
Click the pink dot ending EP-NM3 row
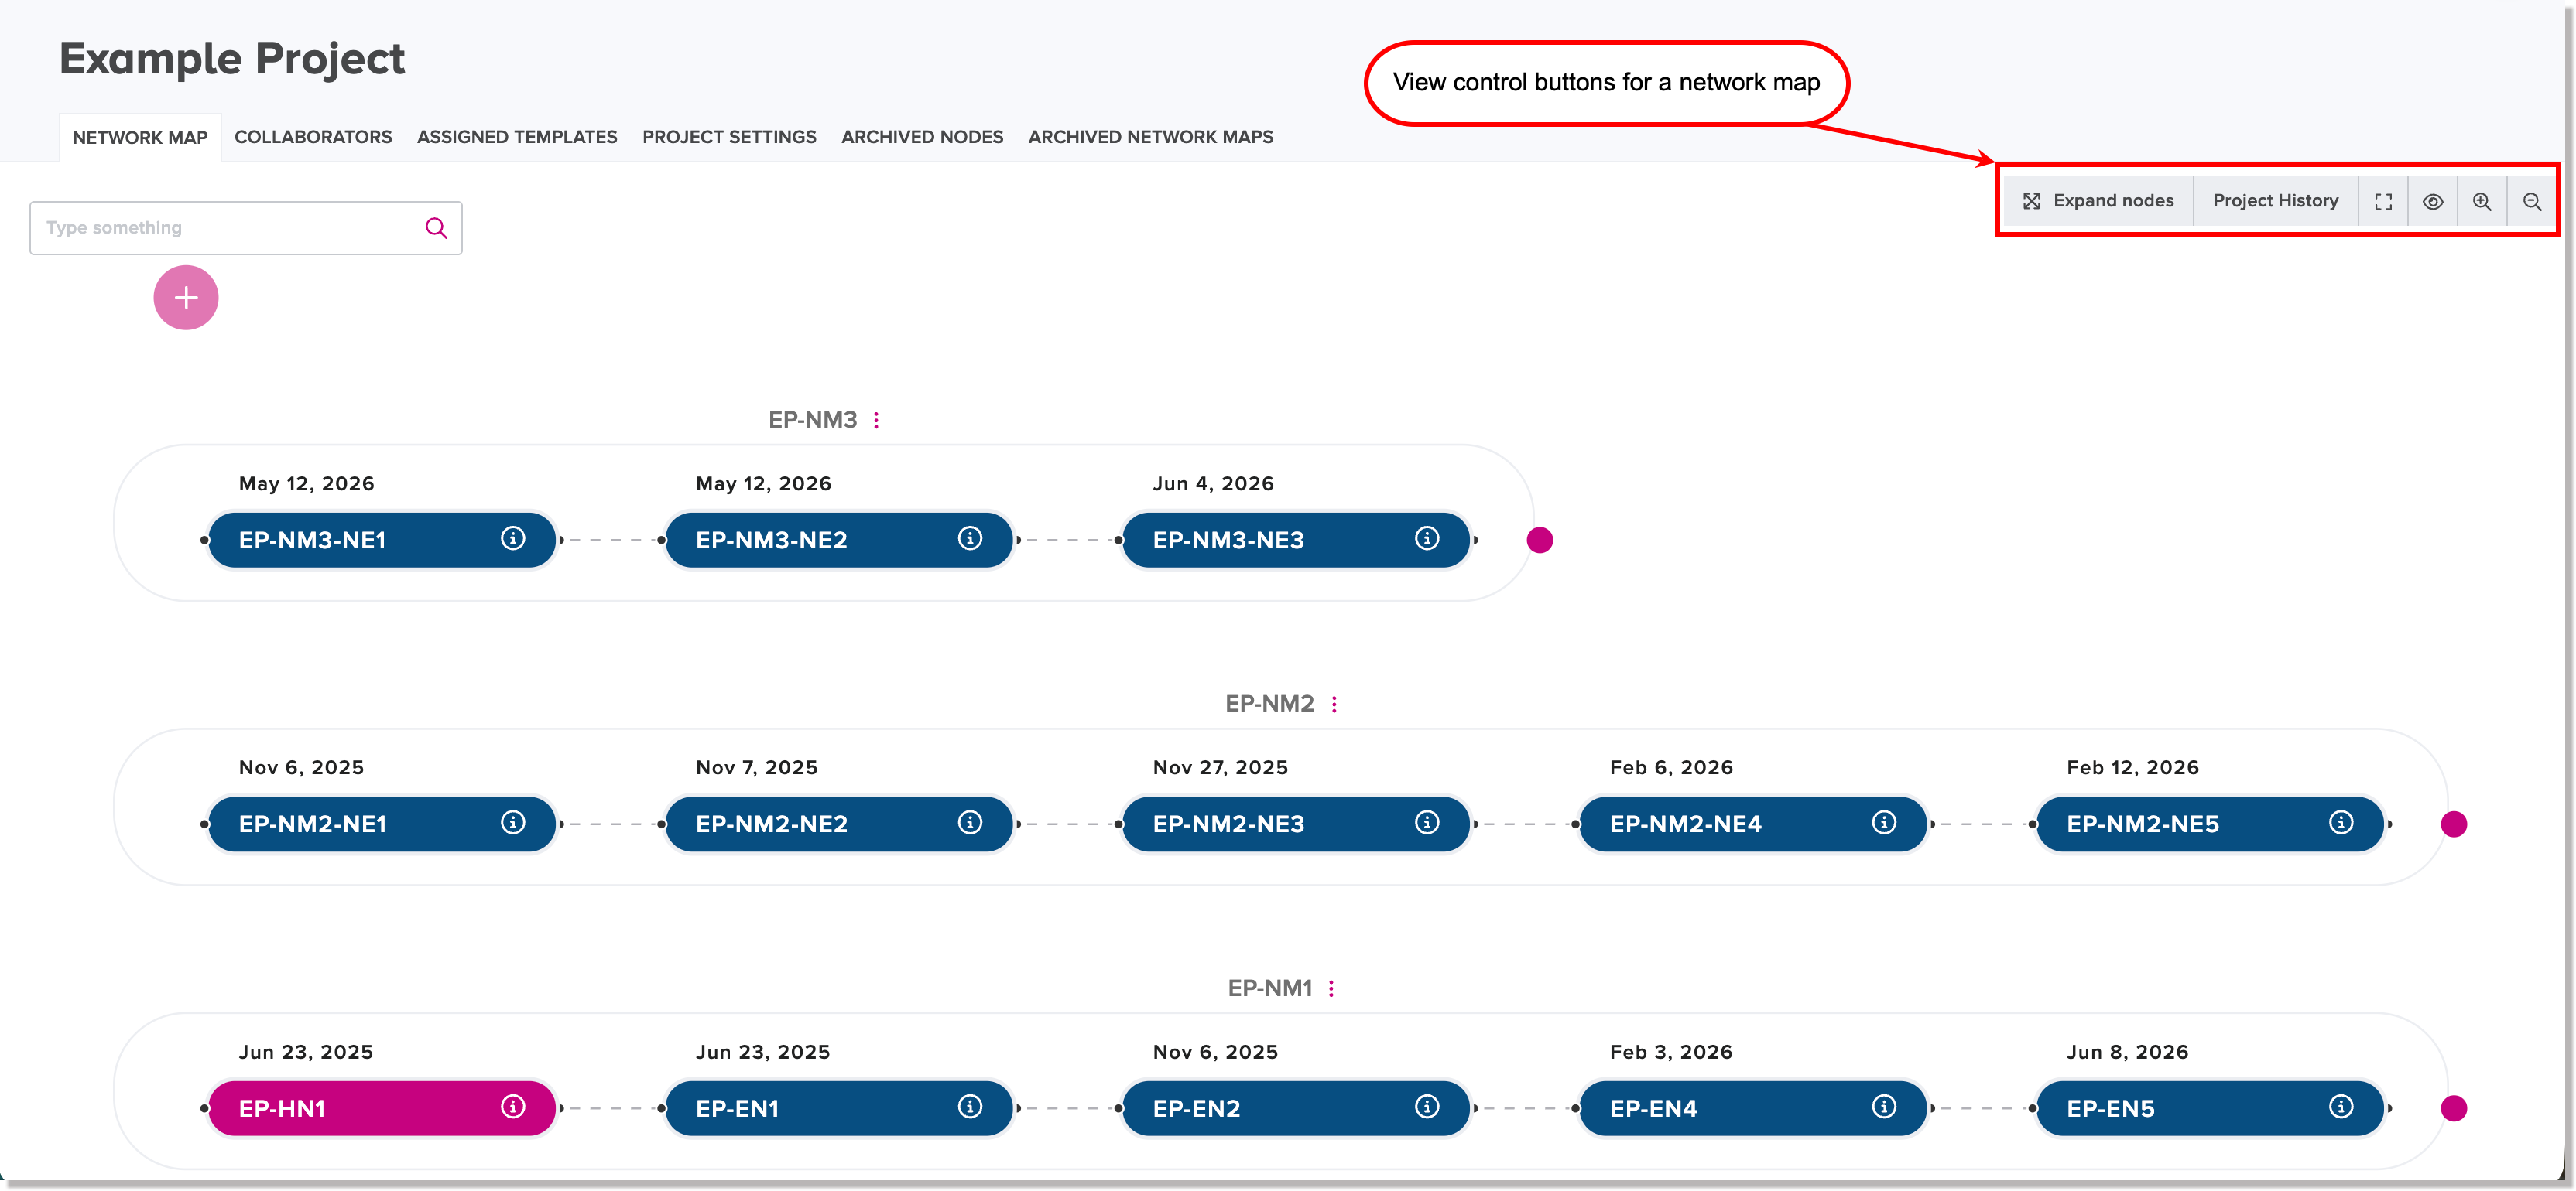pos(1540,541)
